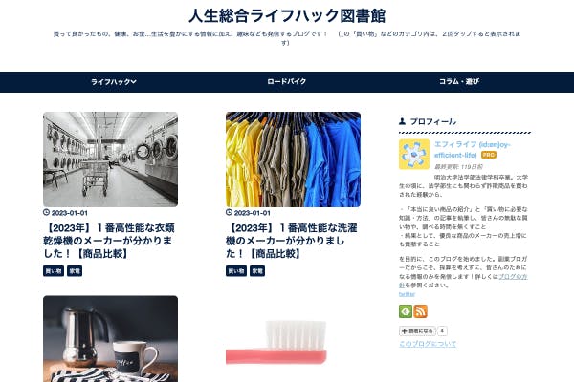Open the pink toothbrush article thumbnail
This screenshot has width=574, height=382.
tap(294, 339)
